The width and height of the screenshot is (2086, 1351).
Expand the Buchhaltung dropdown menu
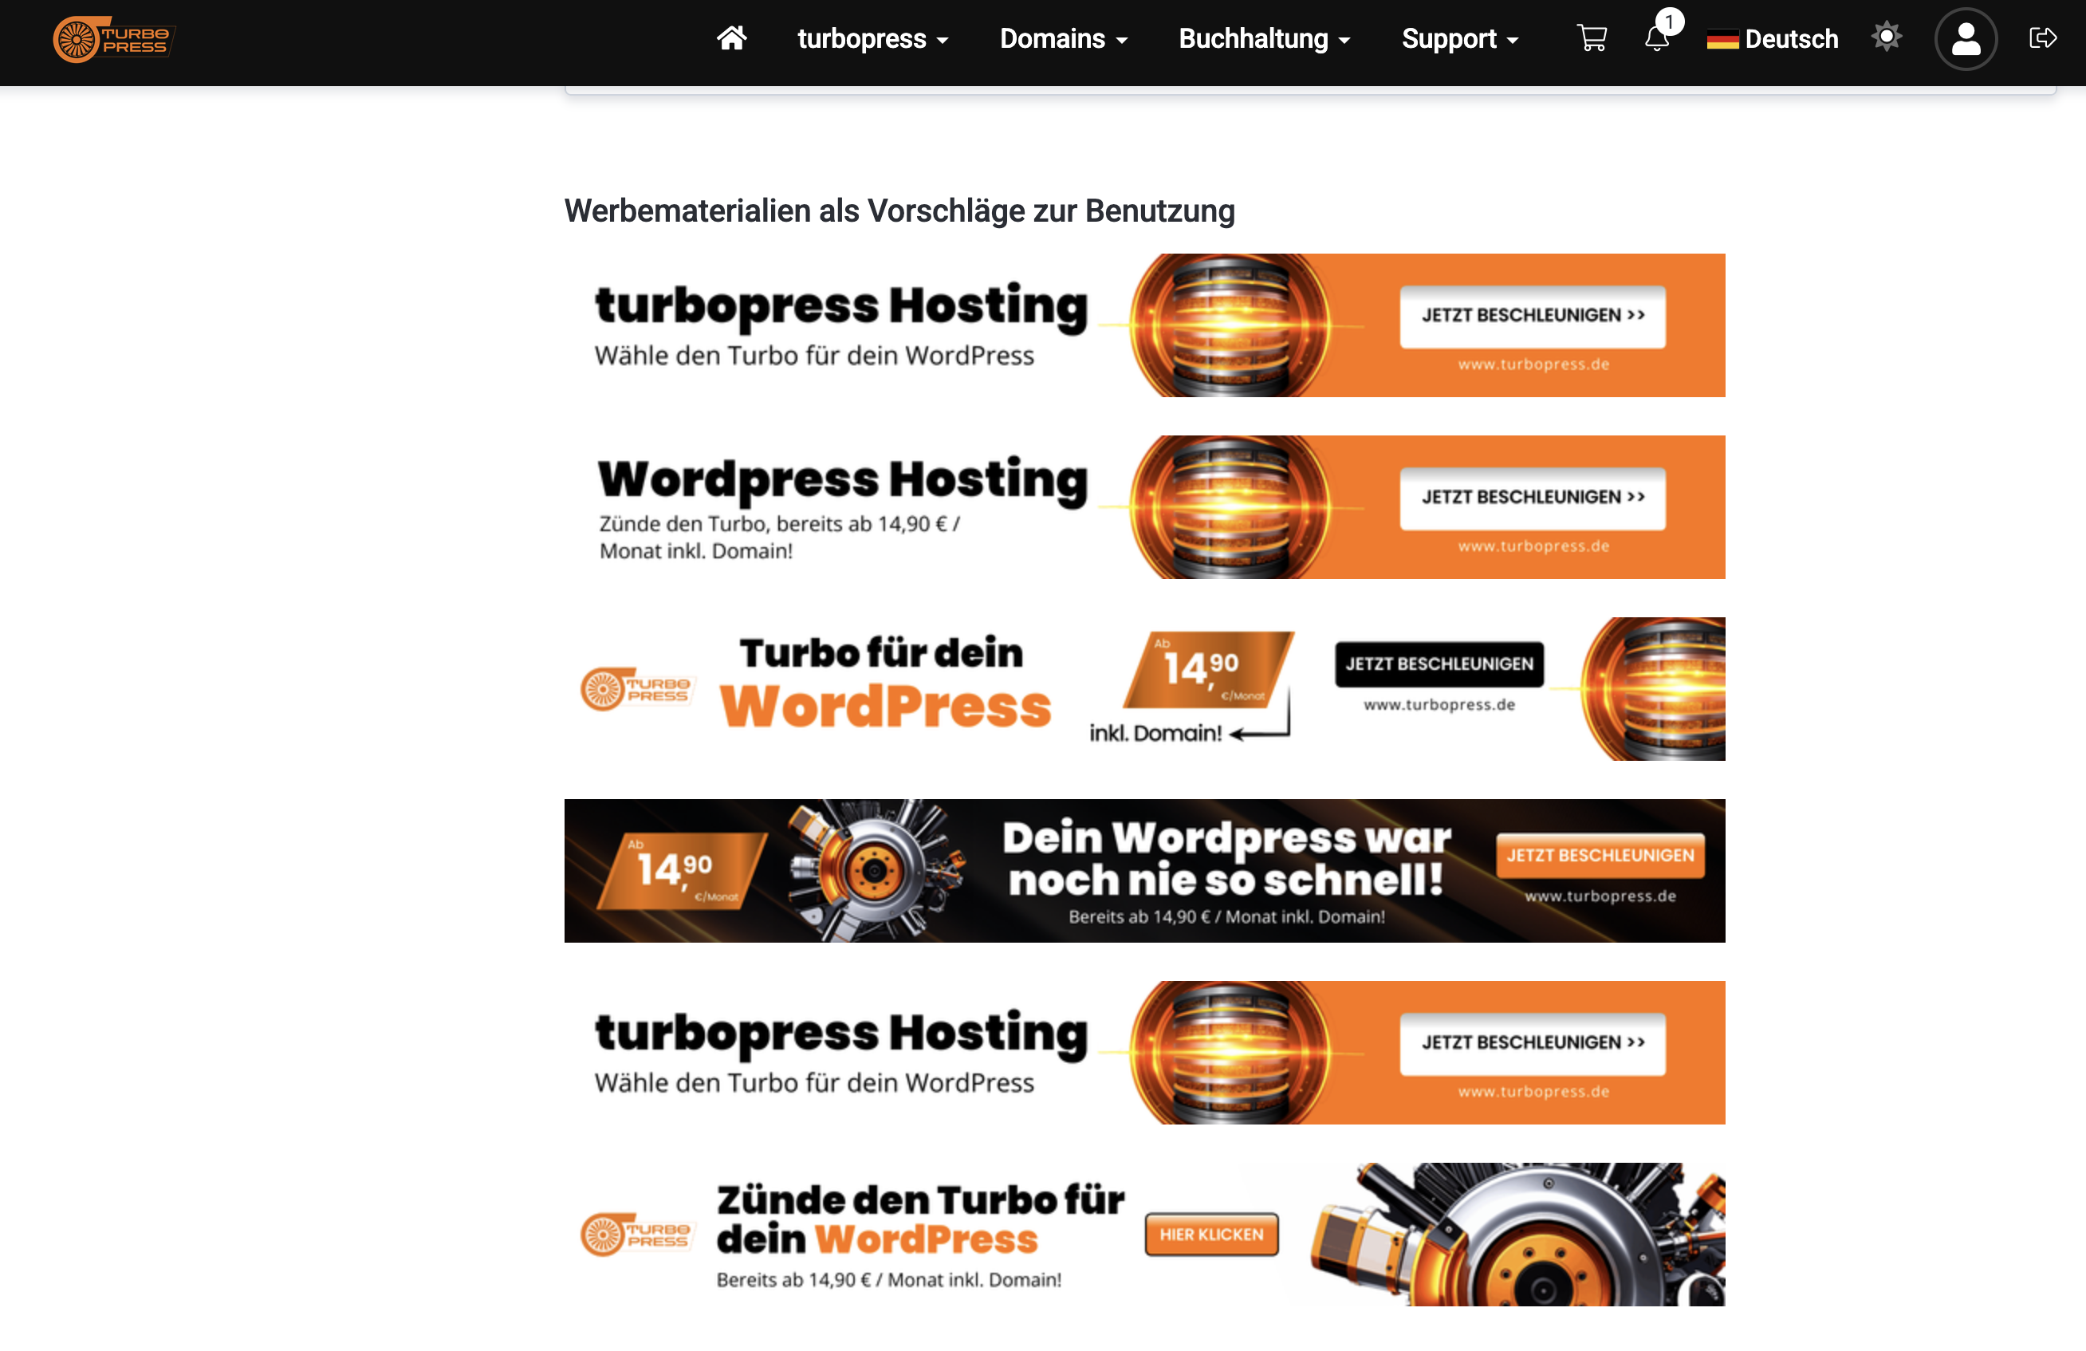[x=1263, y=39]
